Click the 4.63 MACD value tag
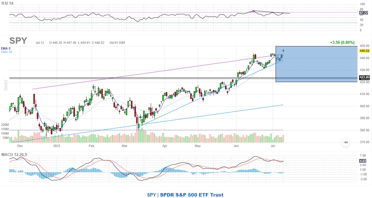This screenshot has width=372, height=198. pyautogui.click(x=362, y=161)
